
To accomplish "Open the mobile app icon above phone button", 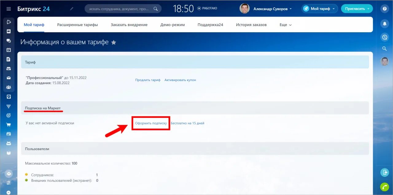I will pos(384,173).
